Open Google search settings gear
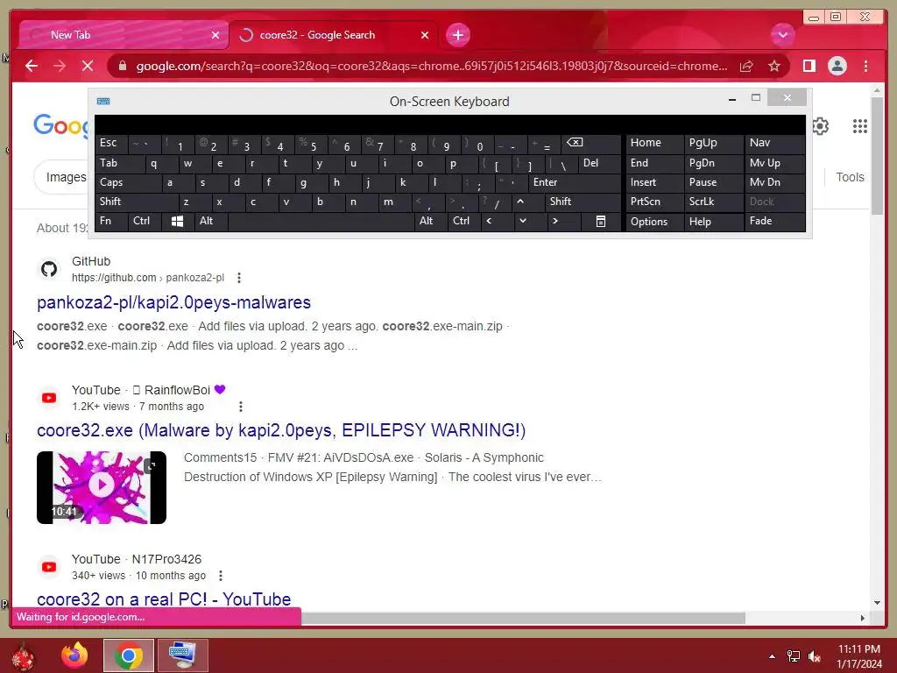Screen dimensions: 897x673 [x=820, y=126]
